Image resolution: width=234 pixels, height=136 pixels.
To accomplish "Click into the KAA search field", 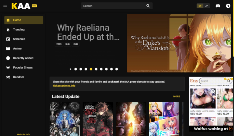I will (x=114, y=6).
